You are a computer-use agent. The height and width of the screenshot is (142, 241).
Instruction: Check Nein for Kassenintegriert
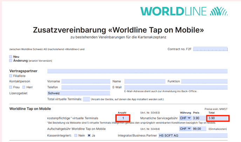tap(76, 135)
